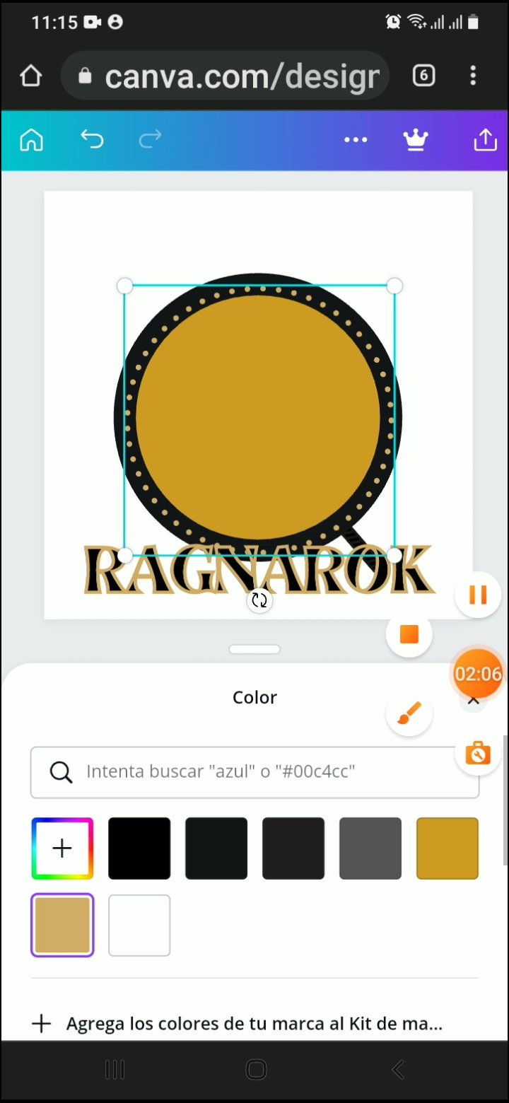Select the dark brown-black swatch
The height and width of the screenshot is (1103, 509).
coord(293,848)
